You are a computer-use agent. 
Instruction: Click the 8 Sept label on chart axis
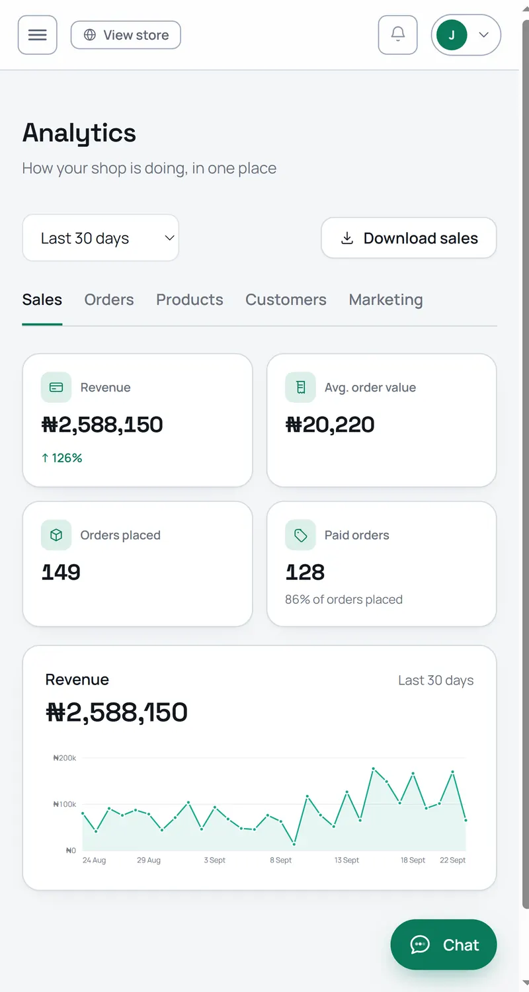pyautogui.click(x=281, y=860)
